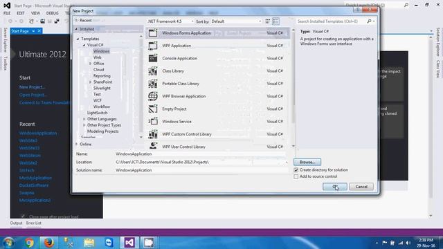
Task: Open File Explorer folder from taskbar
Action: (89, 243)
